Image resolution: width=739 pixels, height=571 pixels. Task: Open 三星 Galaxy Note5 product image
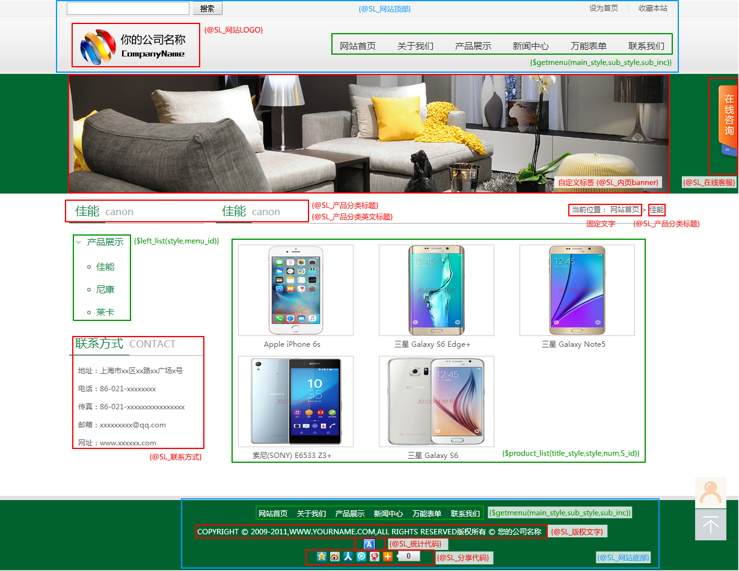(x=577, y=290)
